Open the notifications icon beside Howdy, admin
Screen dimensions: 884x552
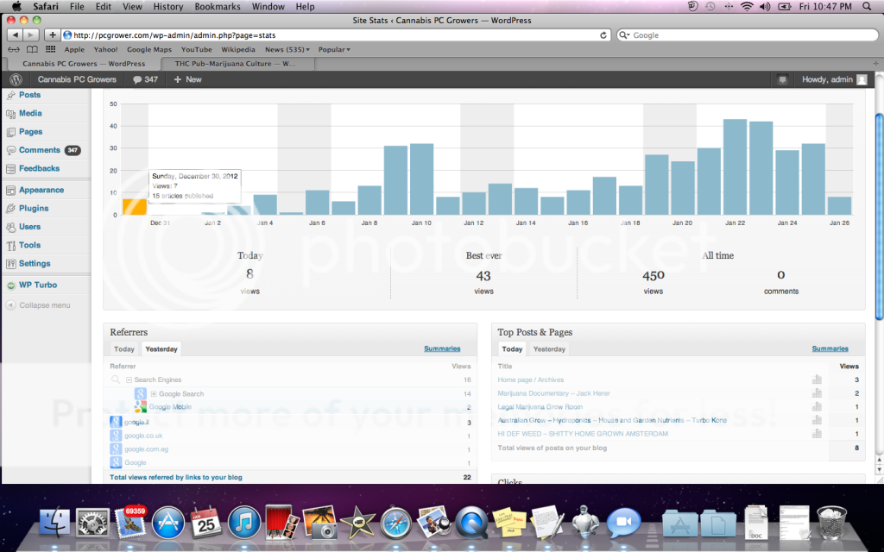(782, 79)
